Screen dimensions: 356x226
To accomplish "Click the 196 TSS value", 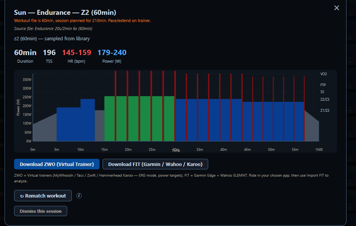I will coord(49,52).
